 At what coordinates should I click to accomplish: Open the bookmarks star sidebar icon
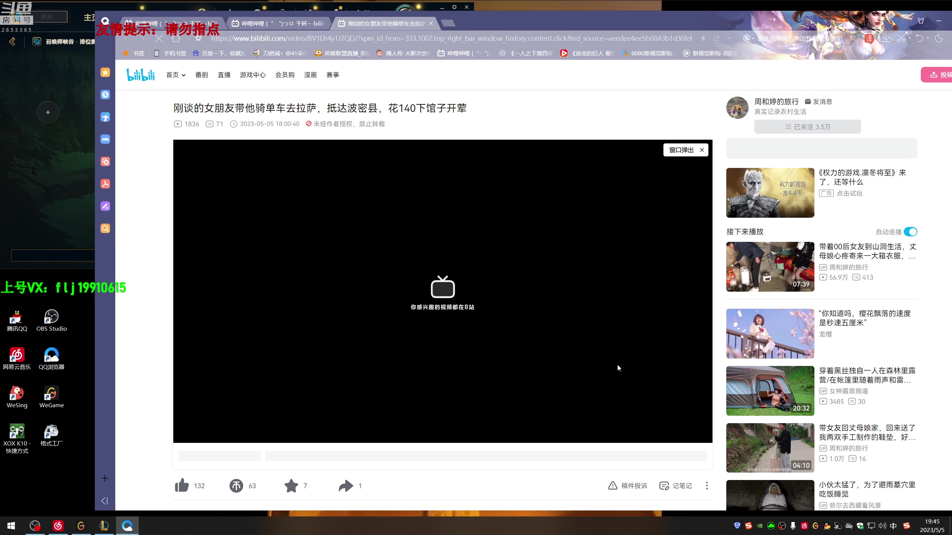(105, 72)
